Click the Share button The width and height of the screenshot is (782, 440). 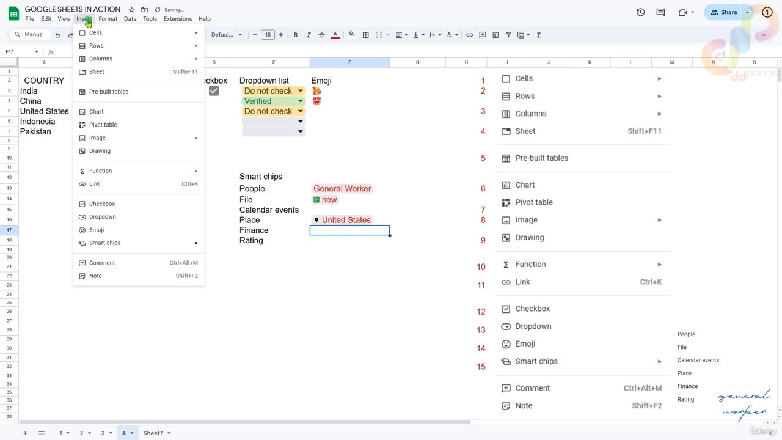point(724,12)
